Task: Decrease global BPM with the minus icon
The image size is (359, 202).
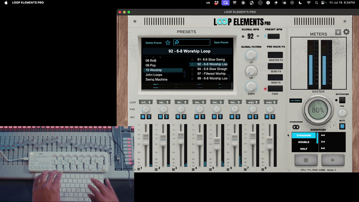Action: 258,36
